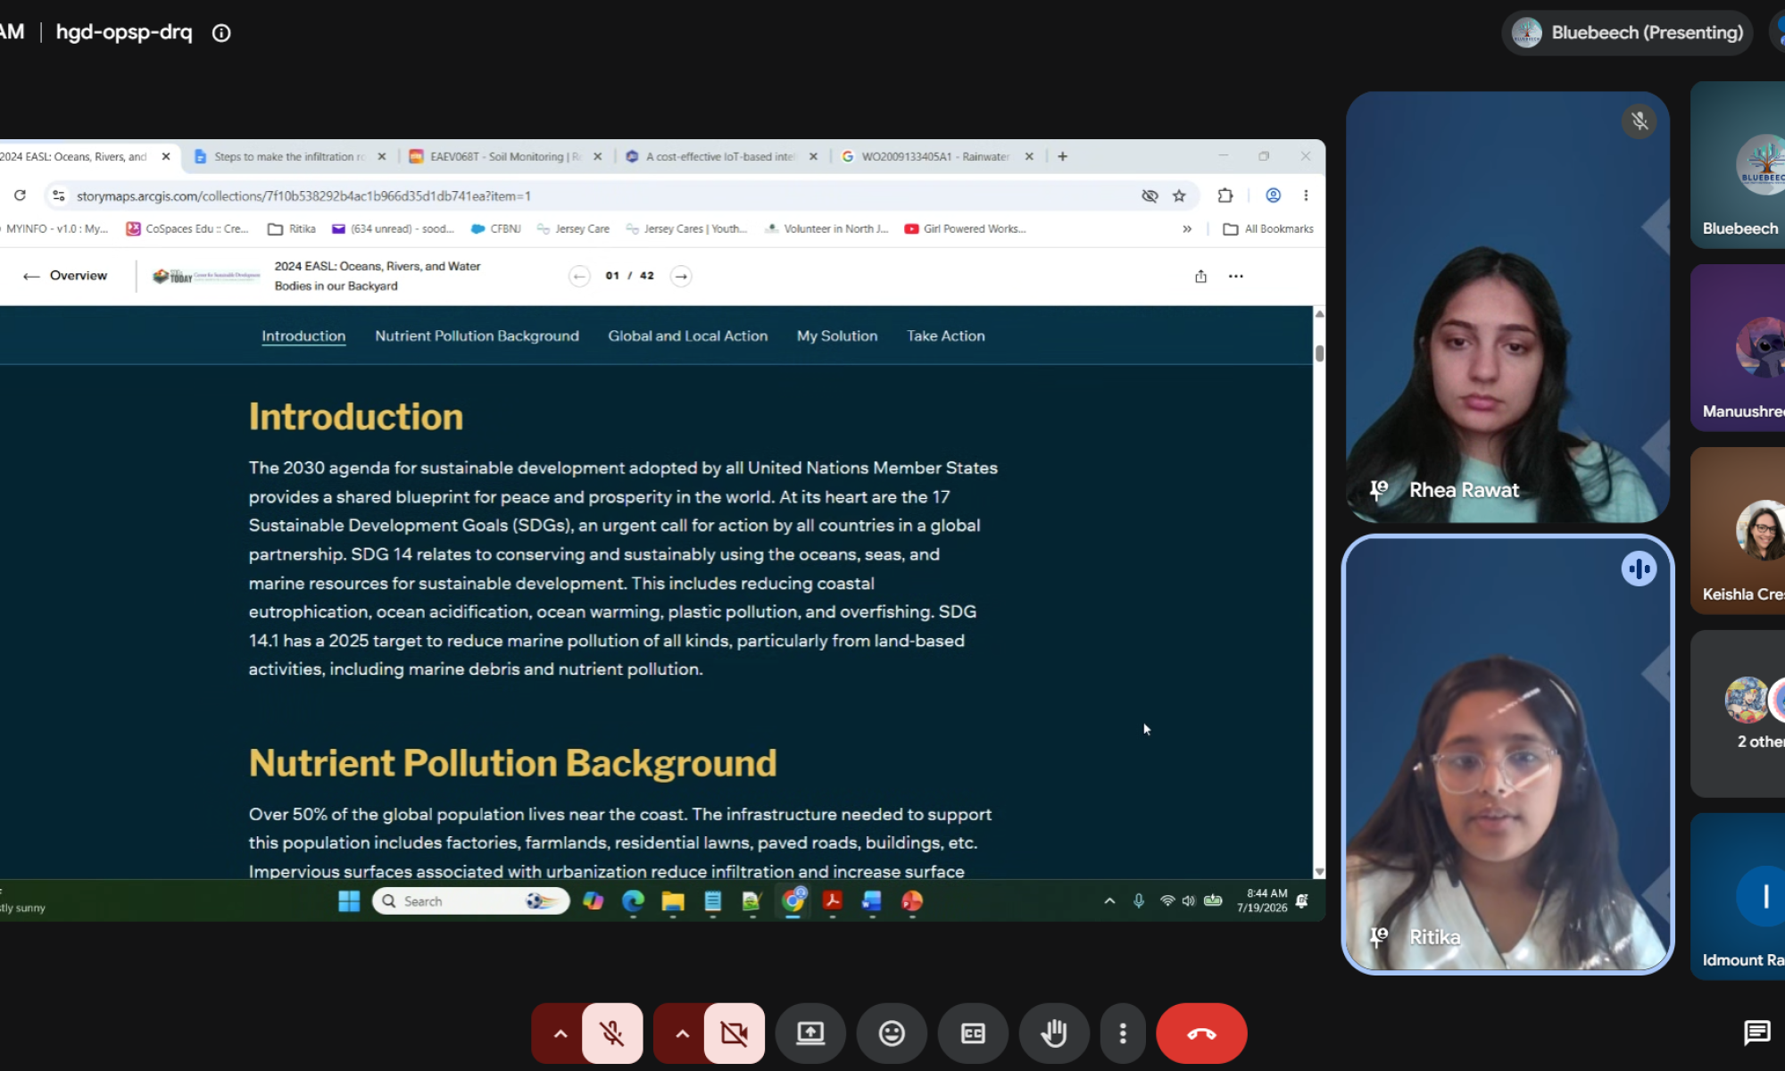
Task: Go to next StoryMap item arrow
Action: [681, 276]
